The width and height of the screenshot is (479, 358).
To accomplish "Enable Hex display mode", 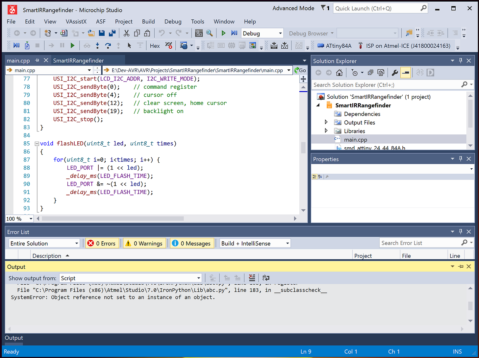I will coord(155,46).
